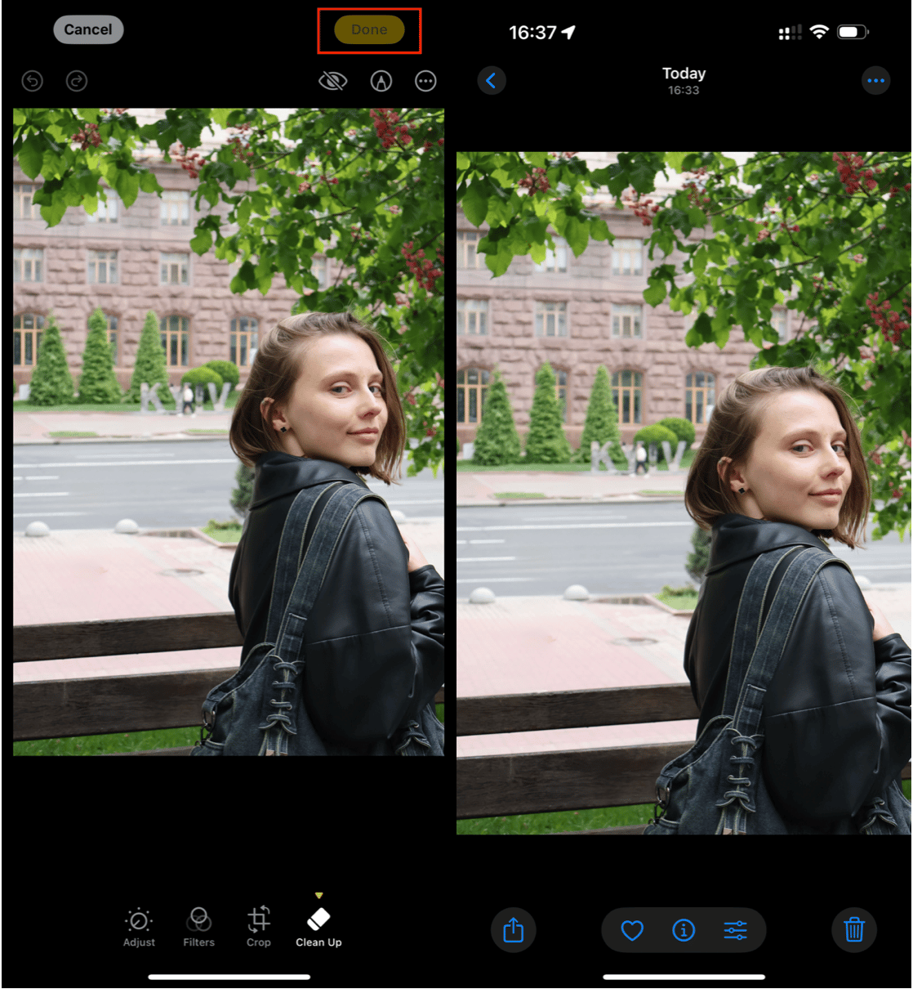The height and width of the screenshot is (989, 913).
Task: Open the edit sliders icon
Action: [735, 930]
